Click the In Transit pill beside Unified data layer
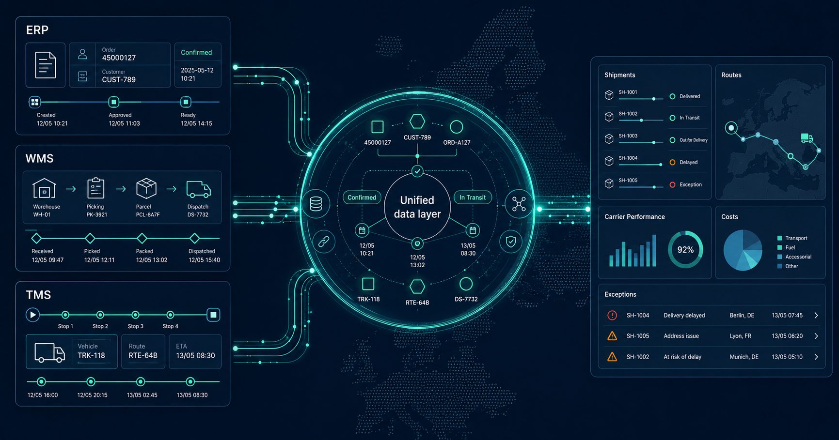 pyautogui.click(x=473, y=197)
